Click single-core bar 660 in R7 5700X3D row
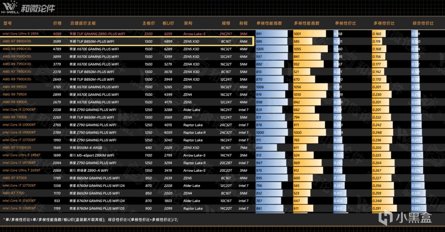This screenshot has width=445, height=232. click(x=266, y=148)
